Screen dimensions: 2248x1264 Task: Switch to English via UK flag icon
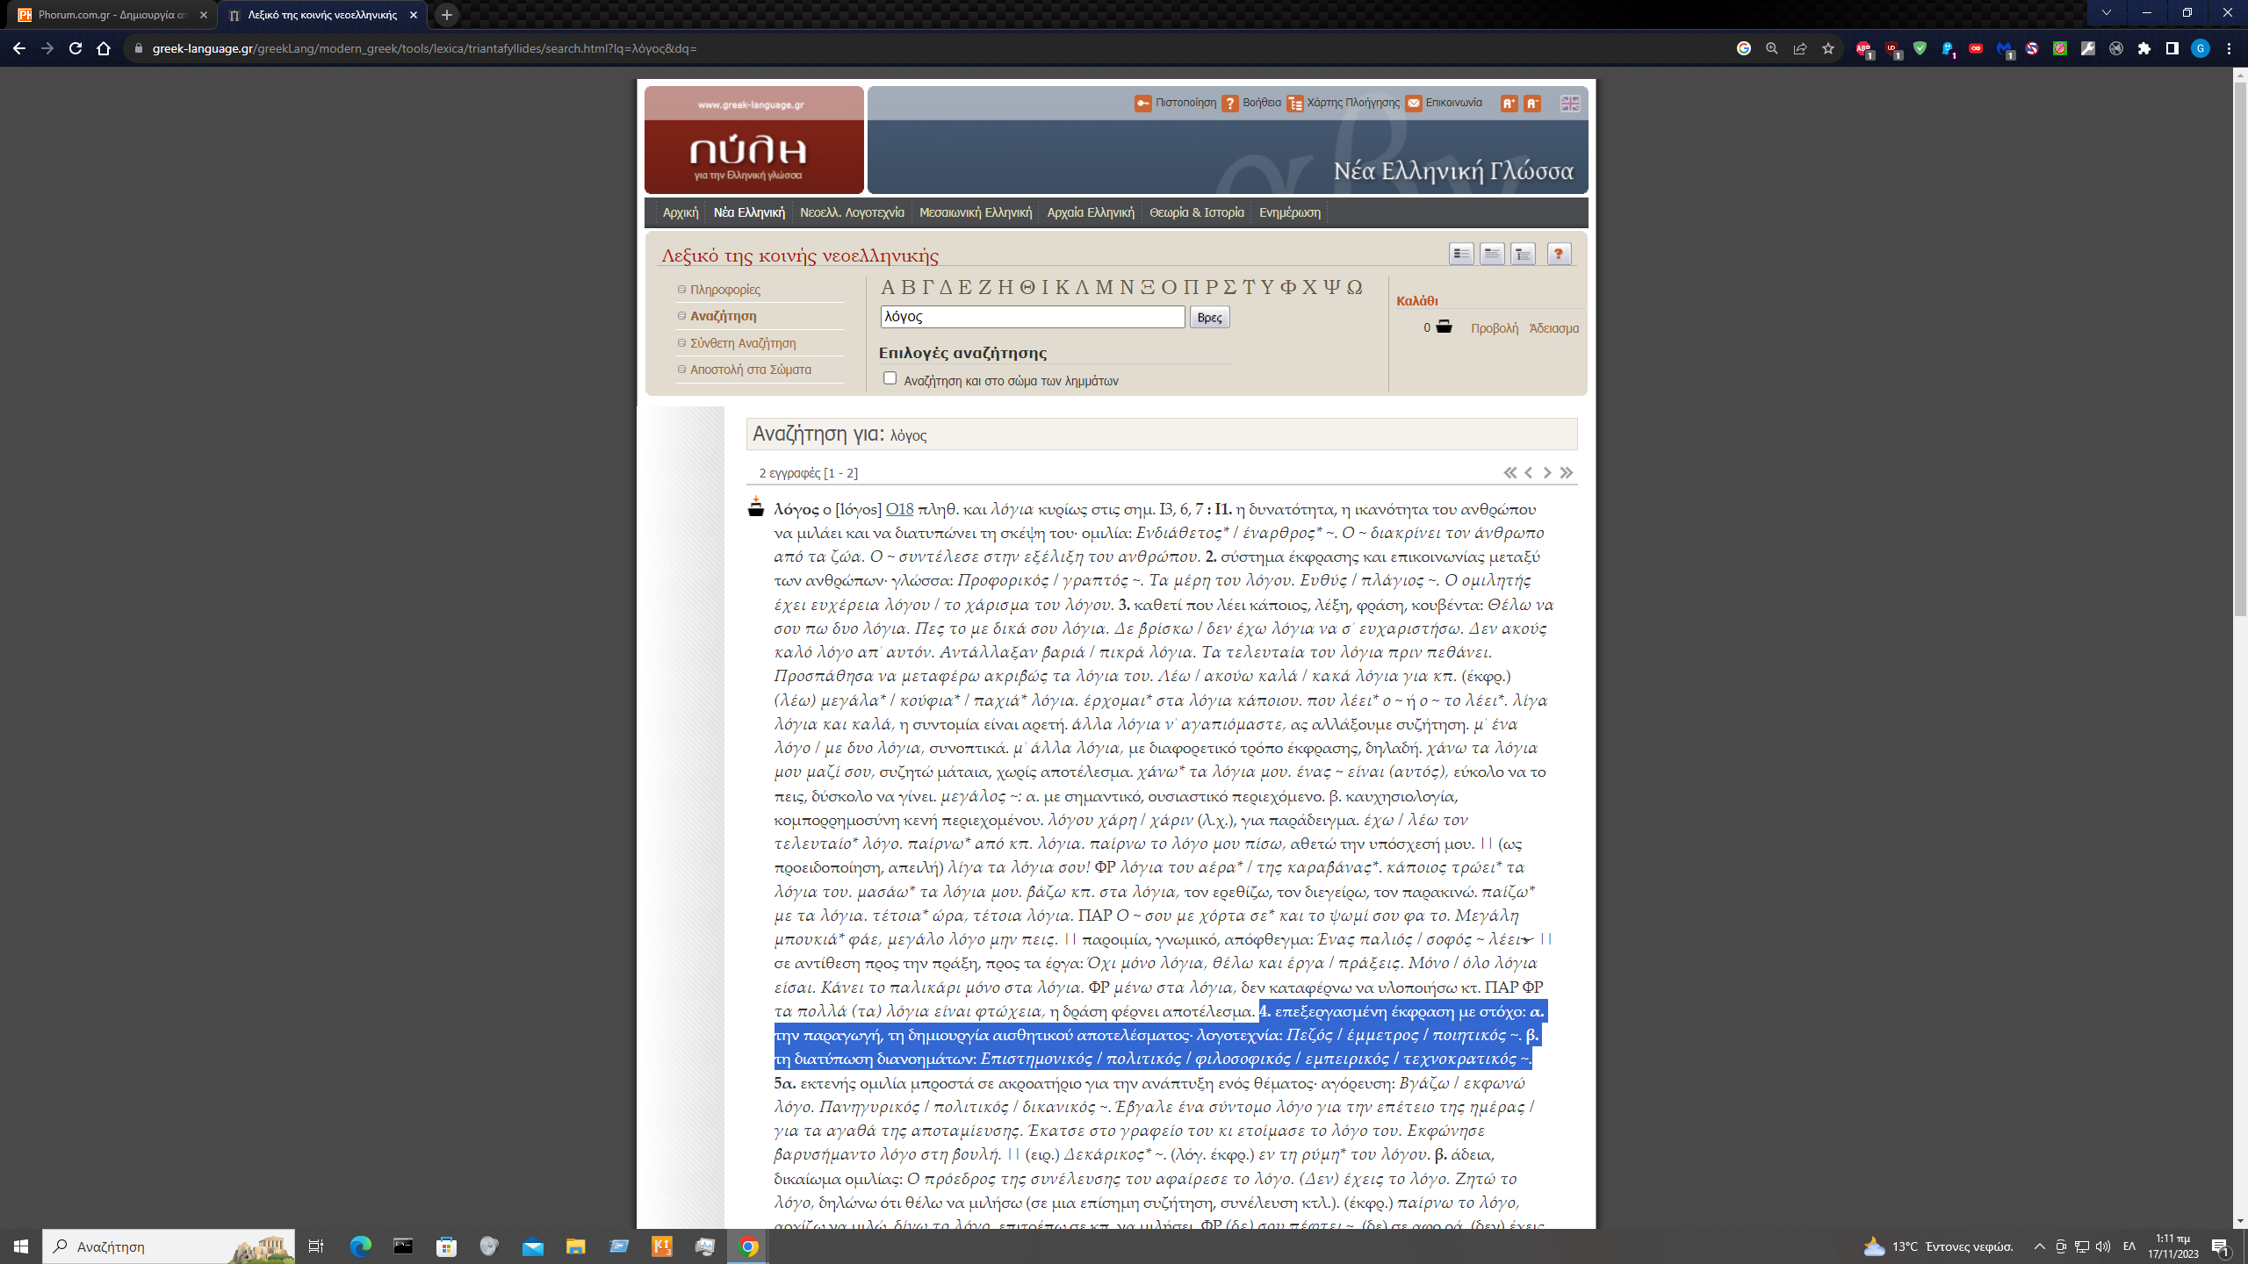(x=1570, y=104)
